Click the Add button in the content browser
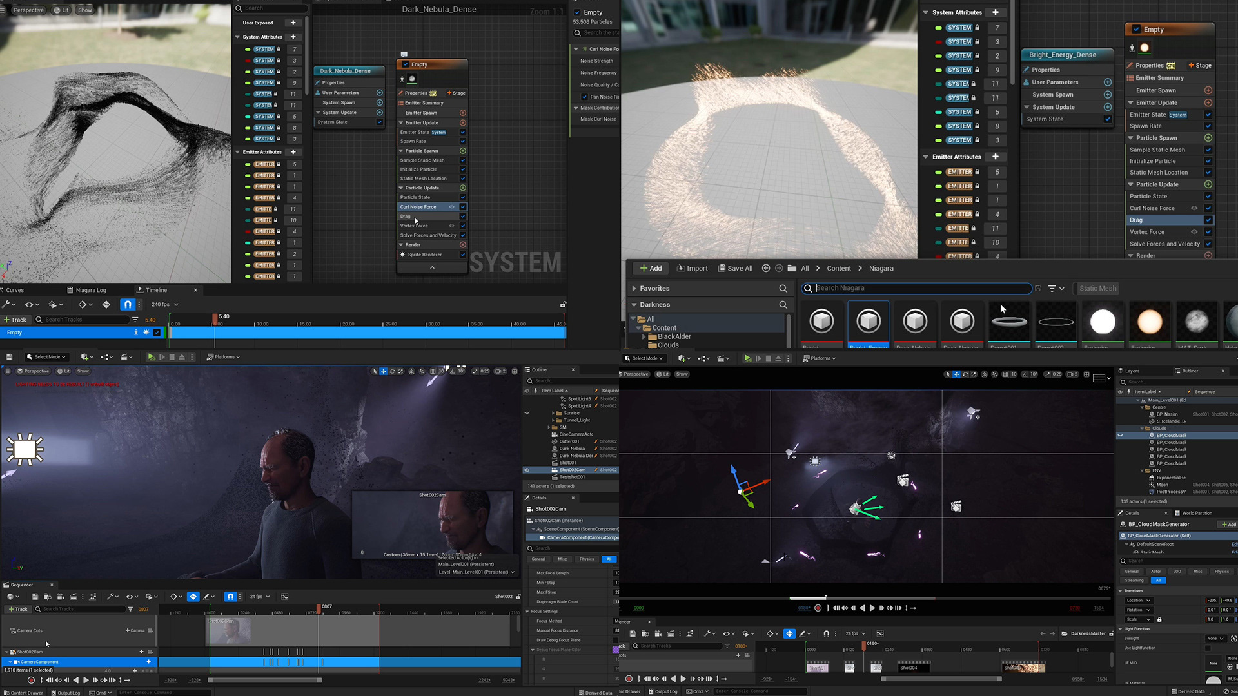Image resolution: width=1238 pixels, height=696 pixels. pyautogui.click(x=651, y=269)
